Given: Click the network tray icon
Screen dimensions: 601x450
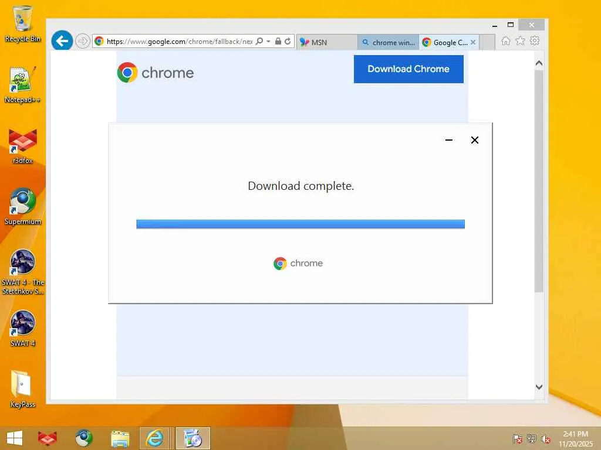Looking at the screenshot, I should [532, 438].
